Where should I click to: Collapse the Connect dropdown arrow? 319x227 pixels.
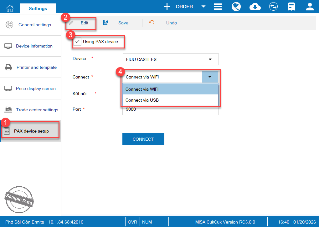pyautogui.click(x=210, y=77)
